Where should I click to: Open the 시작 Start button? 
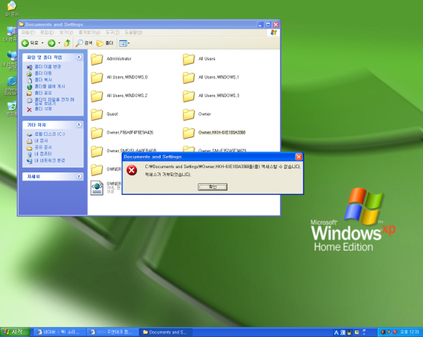coord(15,332)
